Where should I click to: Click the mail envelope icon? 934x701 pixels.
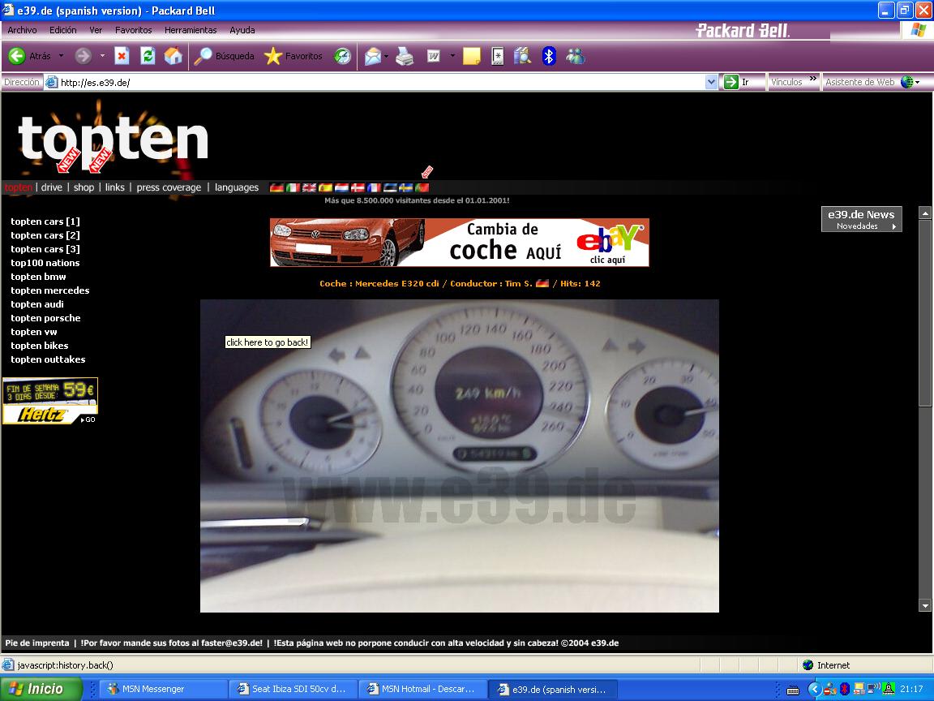point(373,56)
